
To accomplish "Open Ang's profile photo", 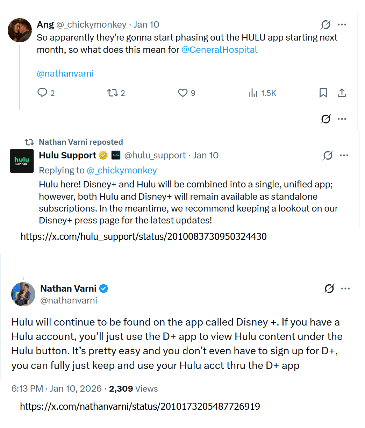I will pyautogui.click(x=20, y=30).
